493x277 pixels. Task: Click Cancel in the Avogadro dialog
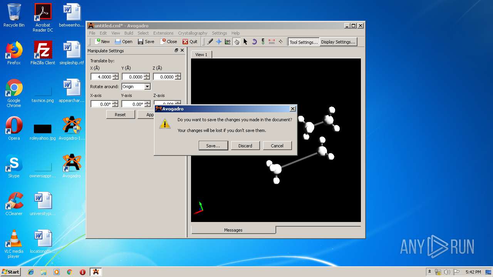coord(277,146)
